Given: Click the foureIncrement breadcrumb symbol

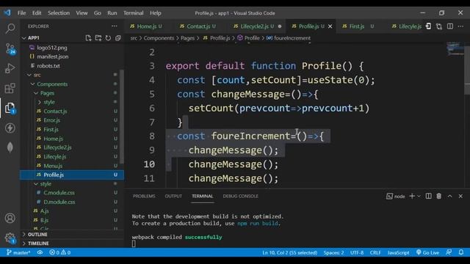Looking at the screenshot, I should [292, 38].
